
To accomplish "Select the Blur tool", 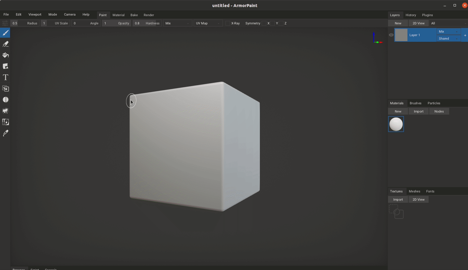I will click(5, 100).
